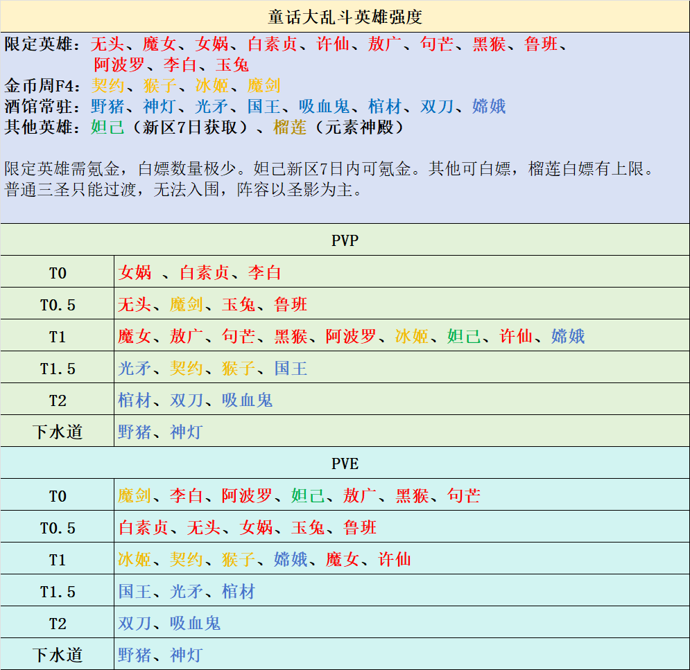This screenshot has height=670, width=690.
Task: Click 榴莲 in the 其他英雄 line
Action: (x=290, y=127)
